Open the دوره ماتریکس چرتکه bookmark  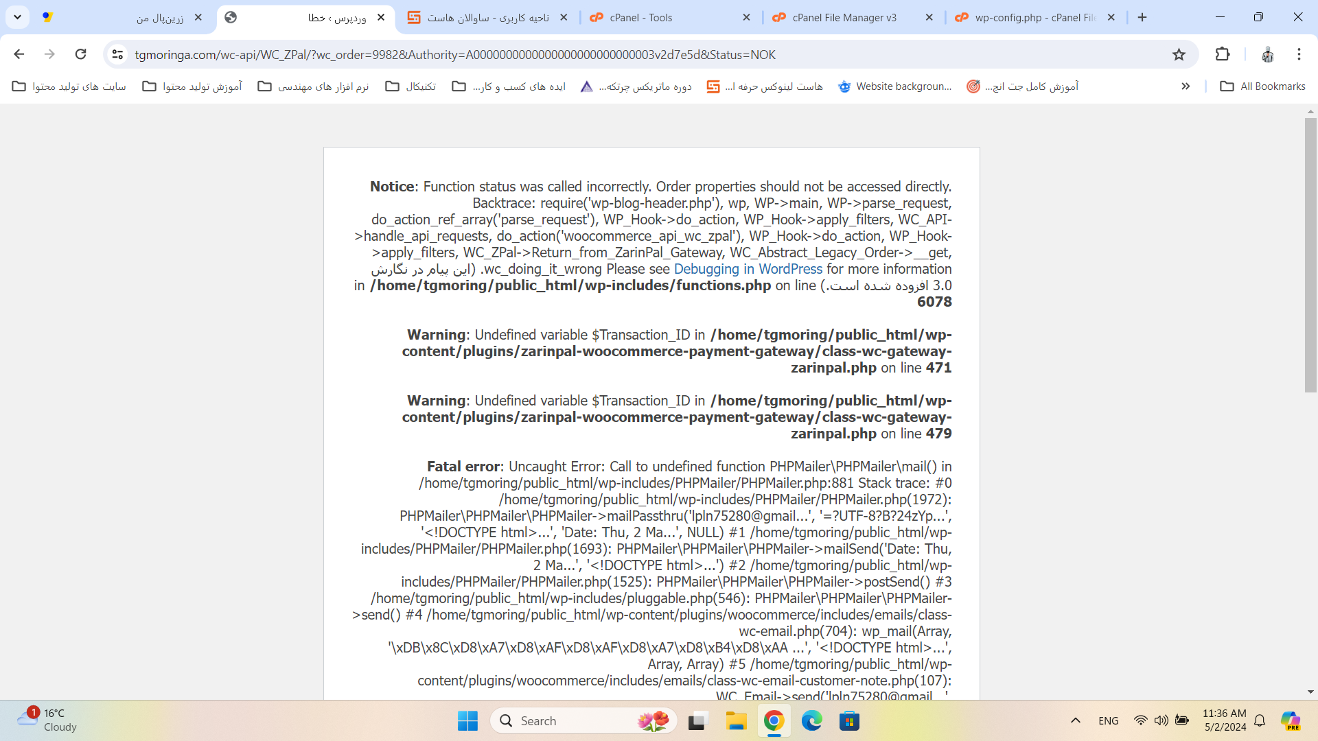636,86
